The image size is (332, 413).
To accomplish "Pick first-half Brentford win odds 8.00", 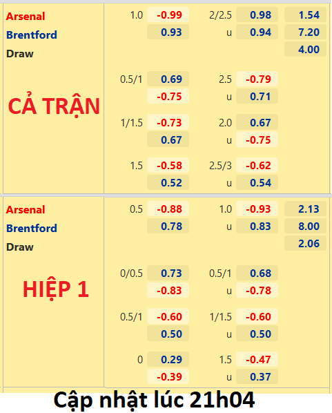I will tap(305, 226).
